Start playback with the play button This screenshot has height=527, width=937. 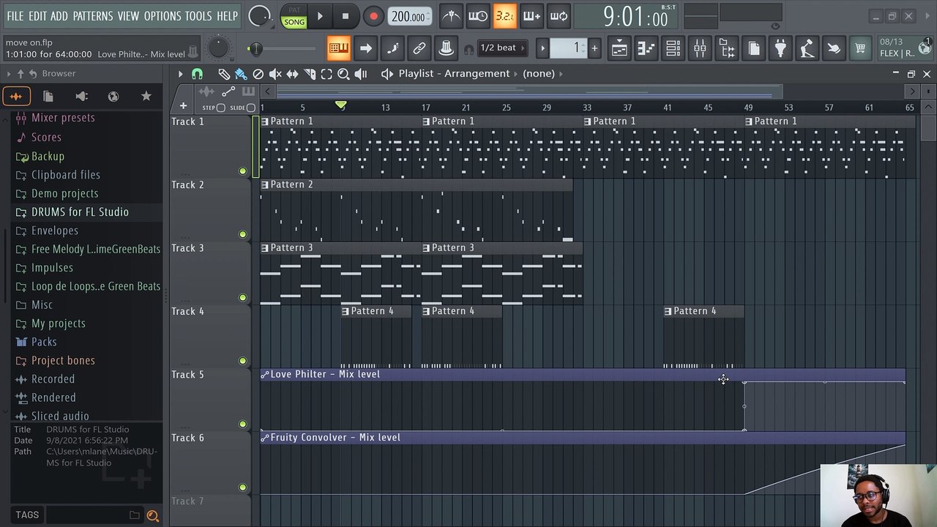(x=320, y=16)
